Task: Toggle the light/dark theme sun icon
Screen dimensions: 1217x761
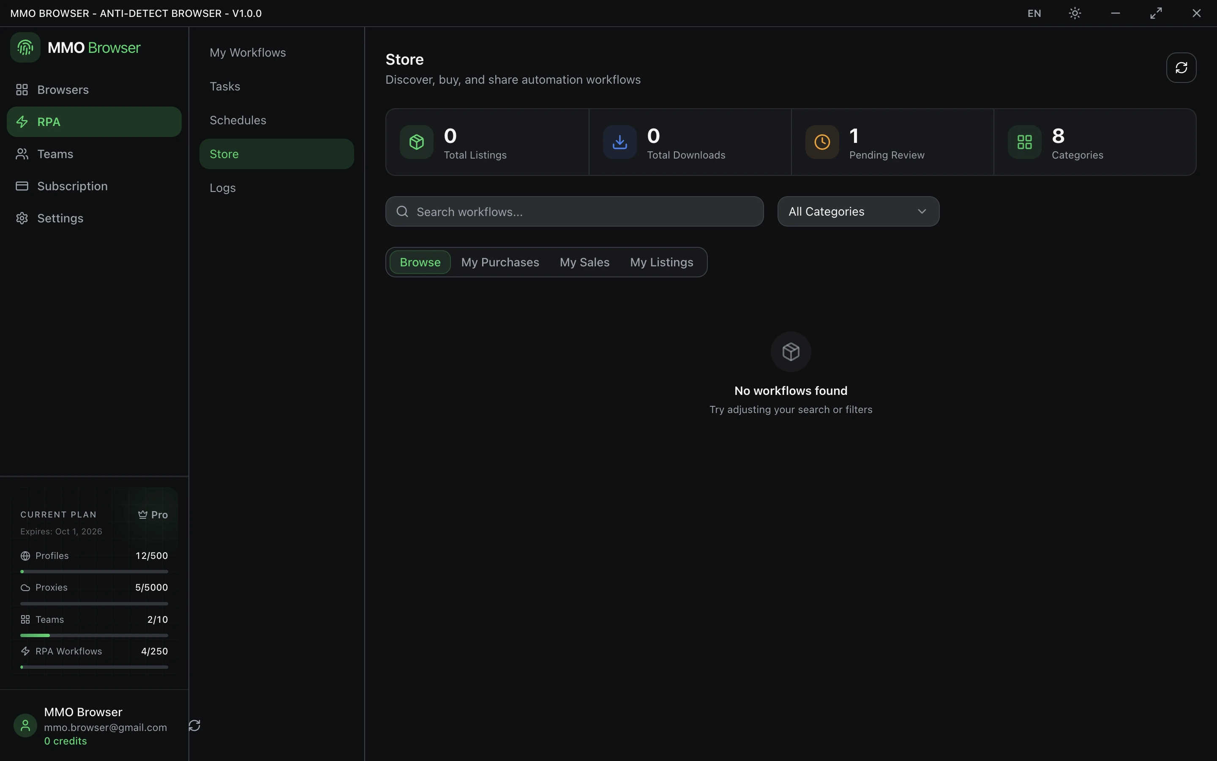Action: coord(1075,13)
